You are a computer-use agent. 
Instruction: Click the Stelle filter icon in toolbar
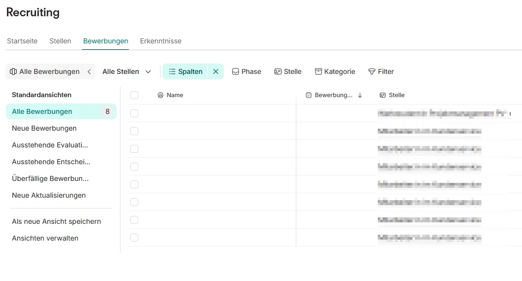(x=278, y=71)
